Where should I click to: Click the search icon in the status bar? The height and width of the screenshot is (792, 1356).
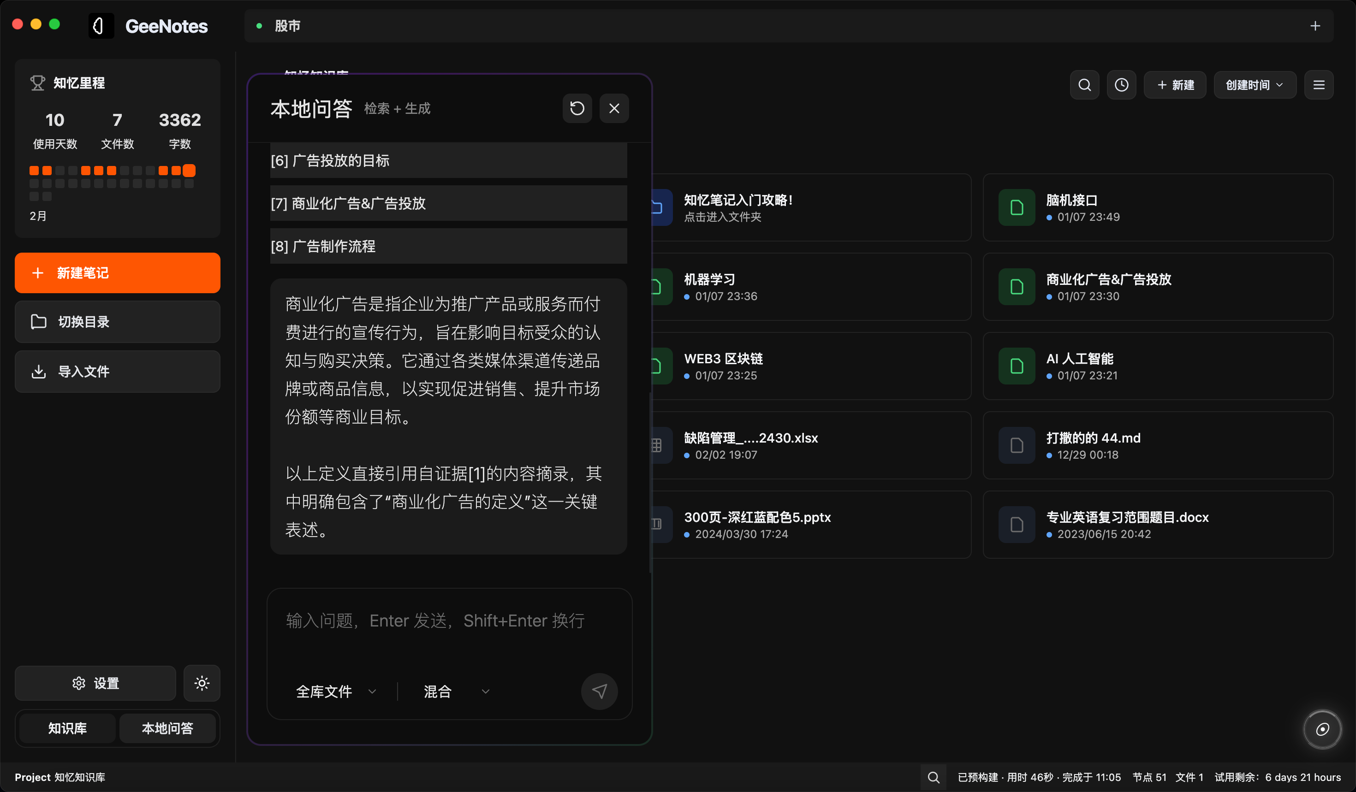click(x=934, y=777)
